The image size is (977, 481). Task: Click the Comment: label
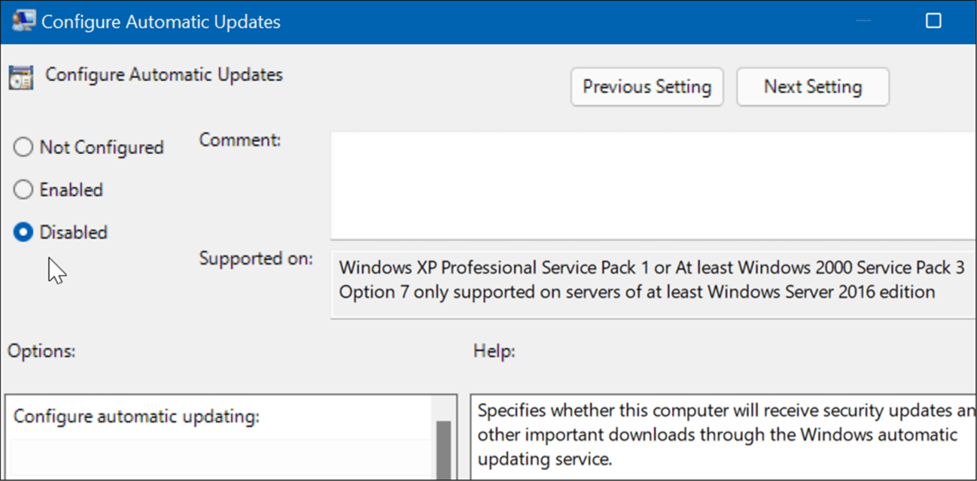coord(240,140)
